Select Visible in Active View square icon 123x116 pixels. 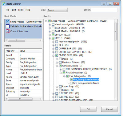[8, 26]
